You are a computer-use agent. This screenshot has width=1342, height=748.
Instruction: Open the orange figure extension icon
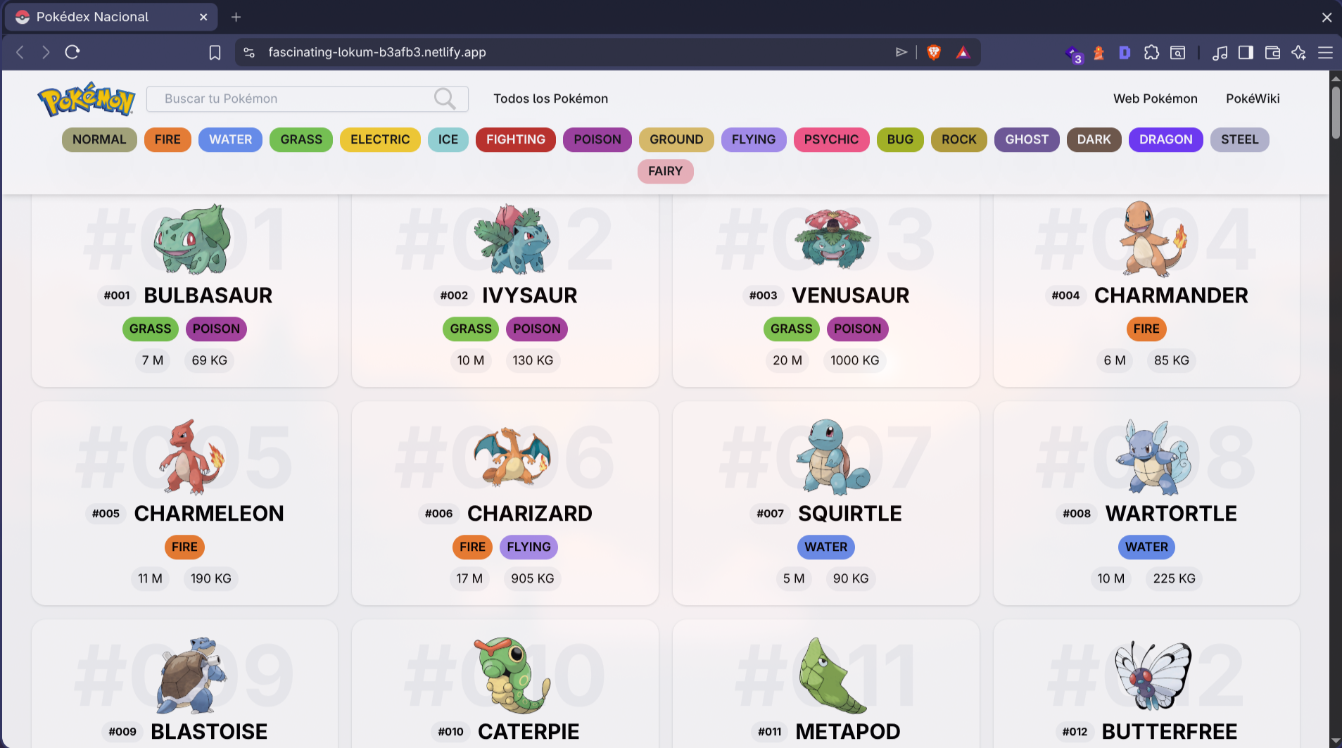point(1099,52)
